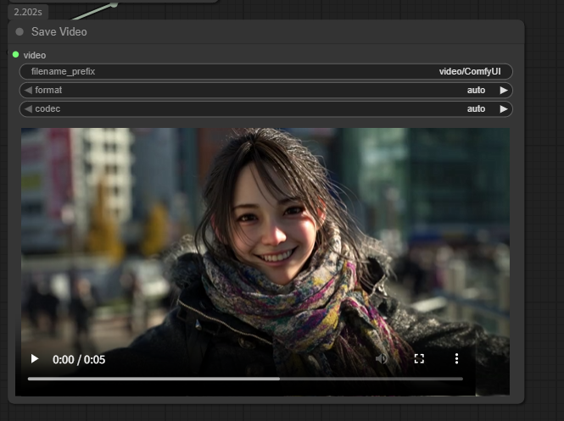This screenshot has width=564, height=421.
Task: Play the video preview
Action: tap(35, 359)
